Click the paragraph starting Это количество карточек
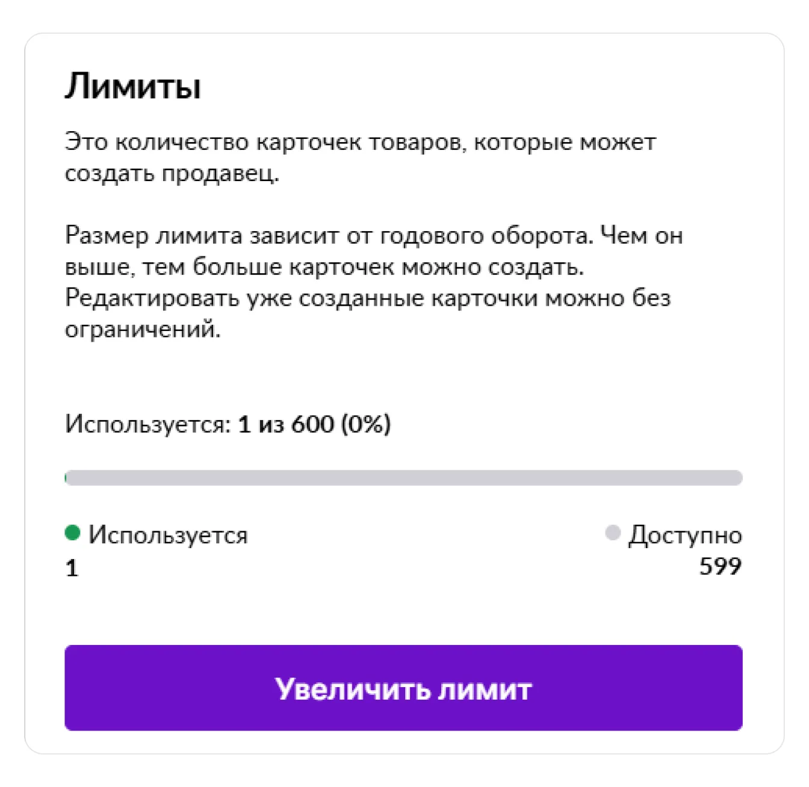The image size is (809, 787). point(361,158)
